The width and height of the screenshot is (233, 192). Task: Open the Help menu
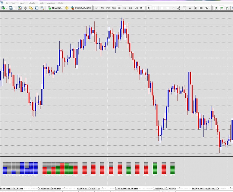(x=60, y=3)
